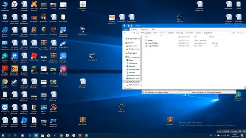The width and height of the screenshot is (246, 138).
Task: Click versions in the address breadcrumb
Action: [198, 33]
